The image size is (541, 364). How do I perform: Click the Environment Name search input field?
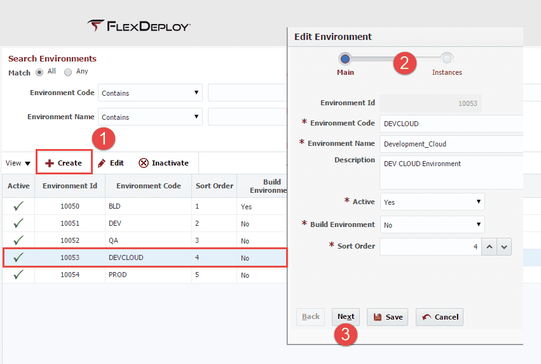pyautogui.click(x=247, y=117)
